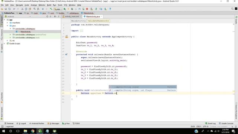Toggle the Gradle panel on right edge
238x134 pixels.
tap(237, 20)
